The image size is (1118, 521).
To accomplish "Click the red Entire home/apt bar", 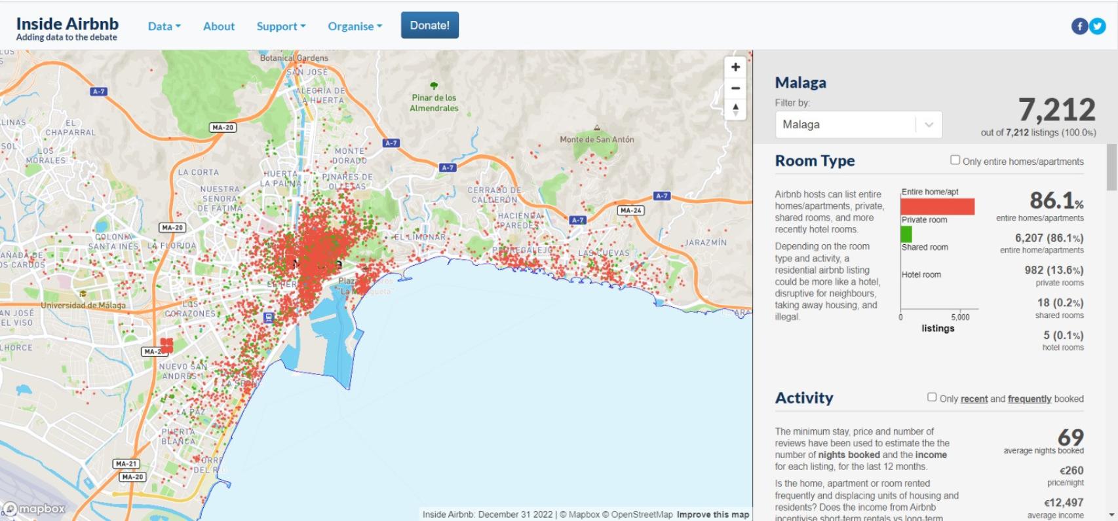I will point(938,206).
